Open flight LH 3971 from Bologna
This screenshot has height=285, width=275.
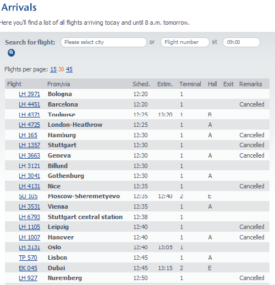pos(29,94)
